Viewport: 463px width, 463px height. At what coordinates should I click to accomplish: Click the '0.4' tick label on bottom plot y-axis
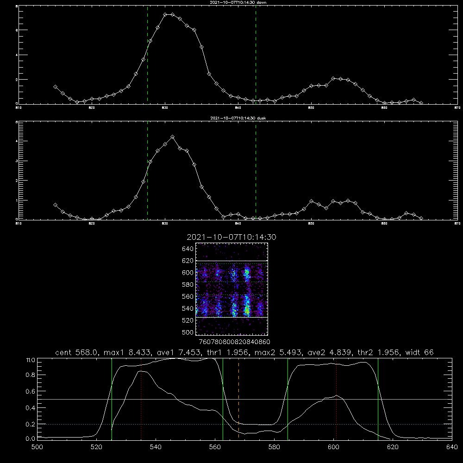click(31, 408)
